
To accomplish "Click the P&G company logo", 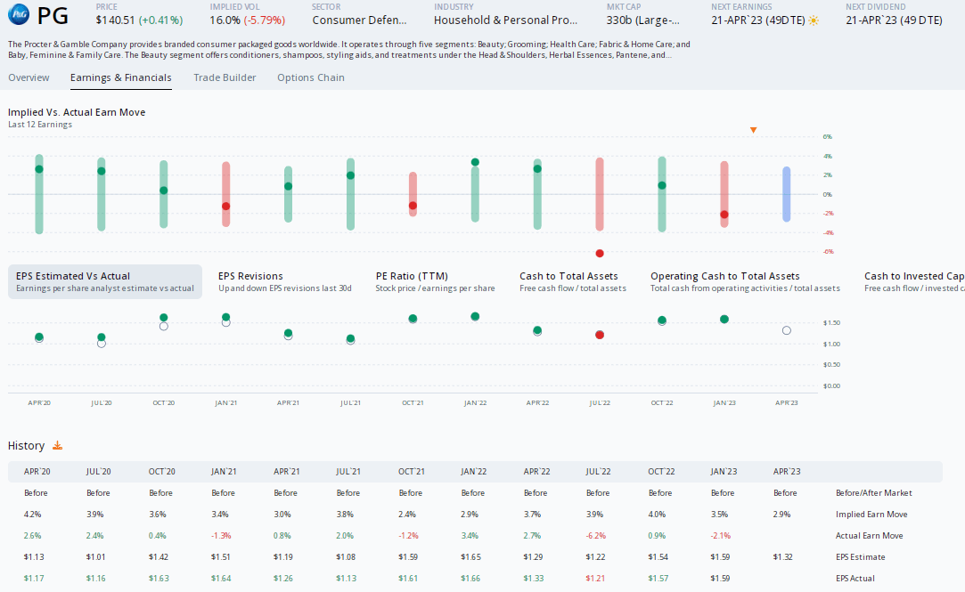I will point(18,15).
